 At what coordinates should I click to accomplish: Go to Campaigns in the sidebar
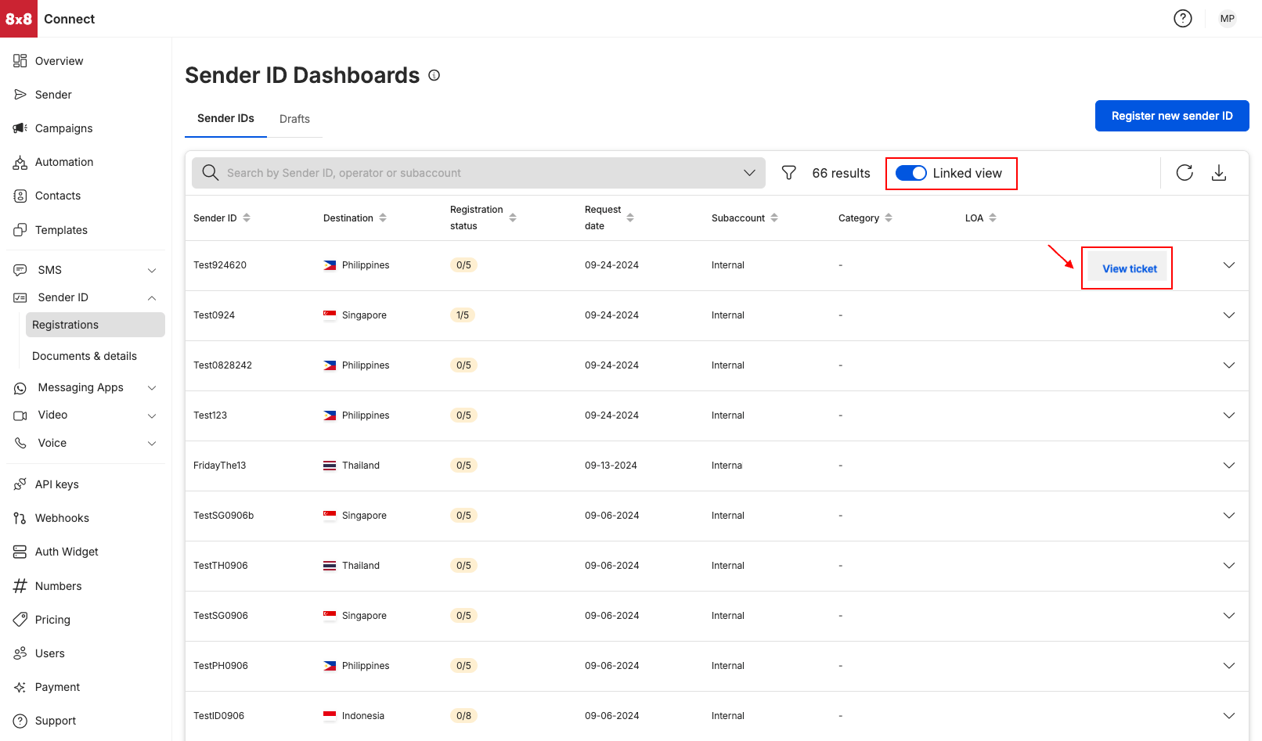(x=63, y=128)
